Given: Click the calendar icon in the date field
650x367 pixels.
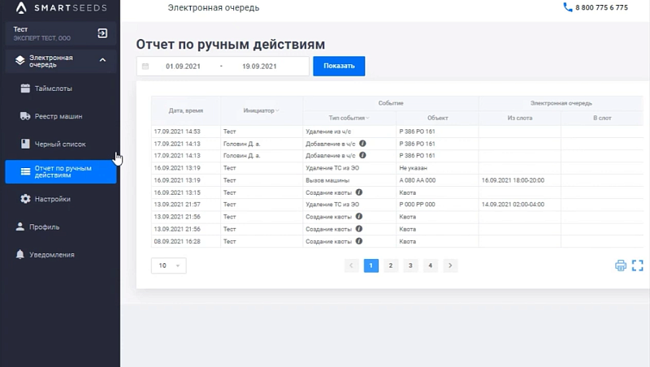Looking at the screenshot, I should click(x=145, y=67).
